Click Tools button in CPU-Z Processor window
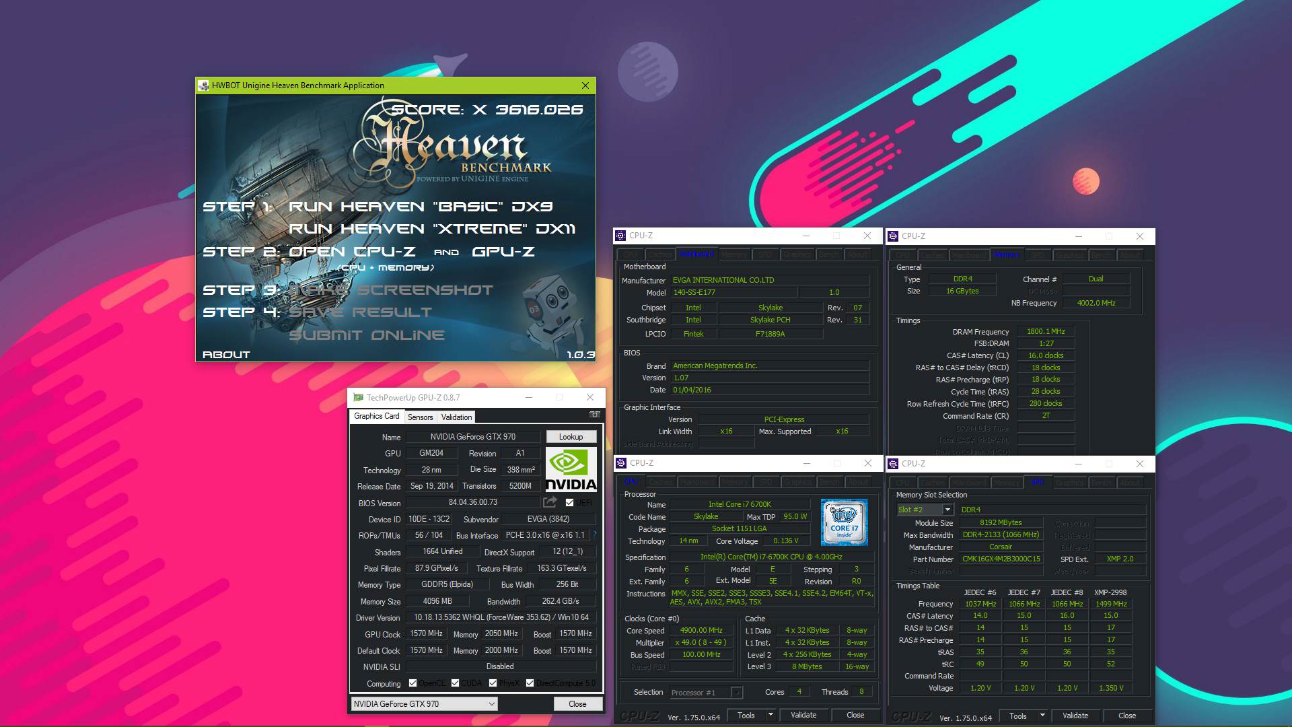Image resolution: width=1292 pixels, height=727 pixels. click(746, 715)
